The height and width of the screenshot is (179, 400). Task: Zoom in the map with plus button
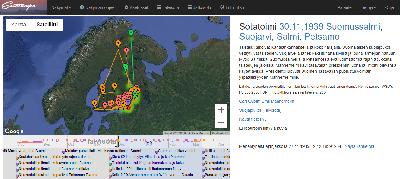(221, 110)
